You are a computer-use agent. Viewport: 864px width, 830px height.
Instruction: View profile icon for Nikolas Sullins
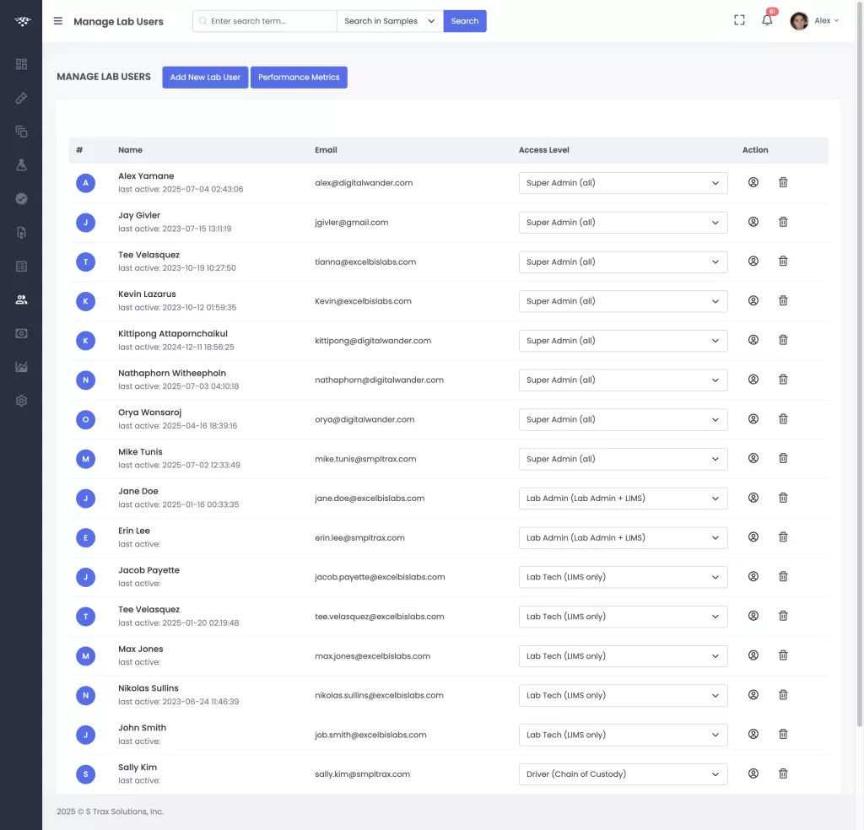(x=753, y=695)
